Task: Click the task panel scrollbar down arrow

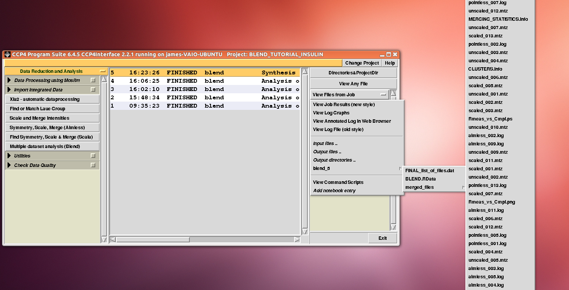Action: pyautogui.click(x=104, y=239)
